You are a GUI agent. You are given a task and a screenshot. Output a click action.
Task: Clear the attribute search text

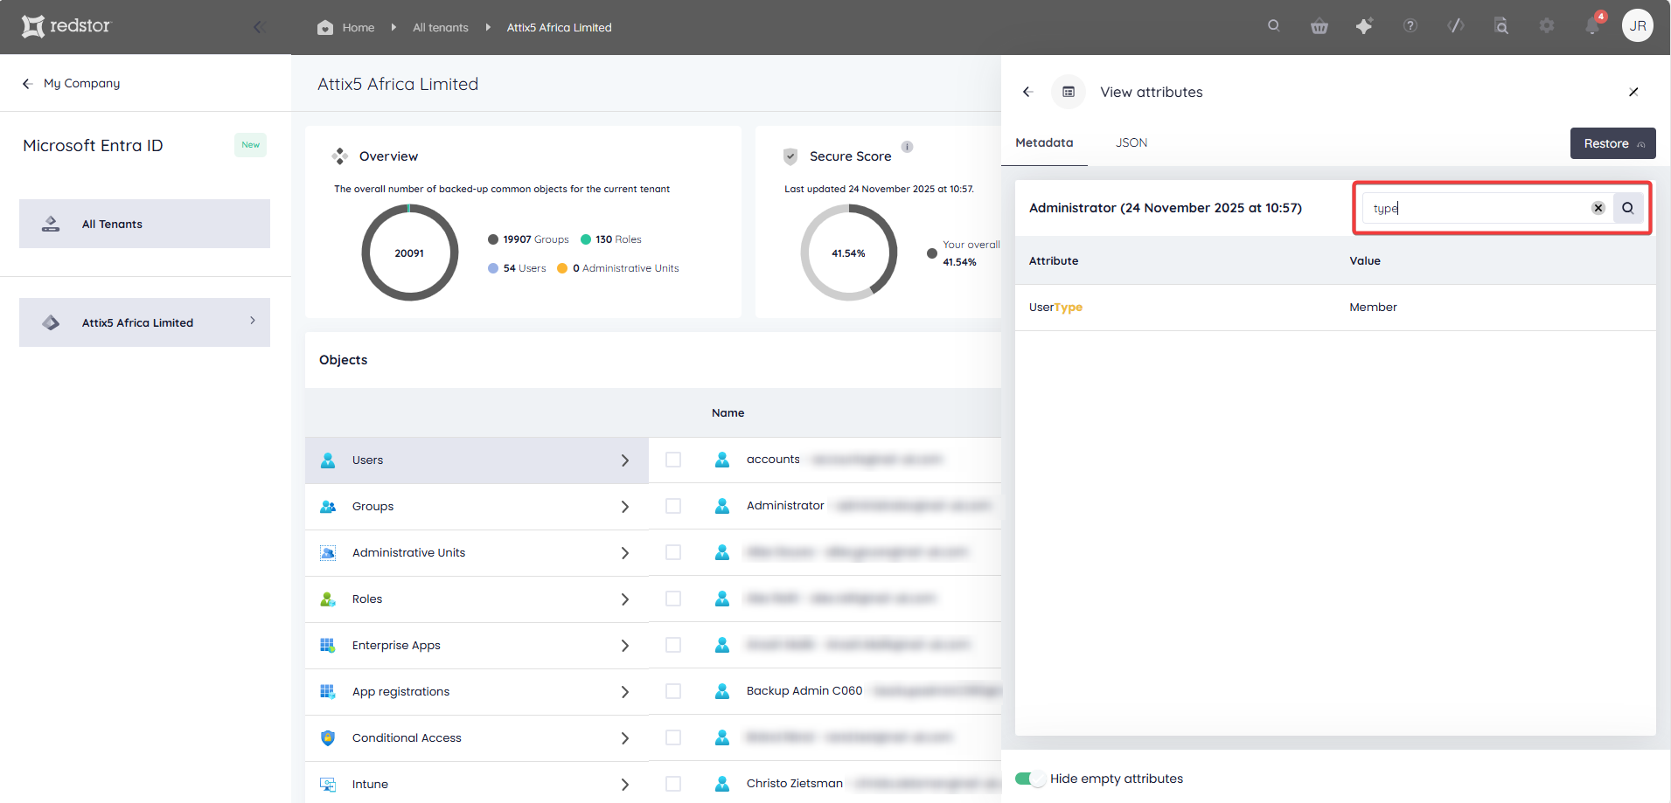click(1598, 208)
